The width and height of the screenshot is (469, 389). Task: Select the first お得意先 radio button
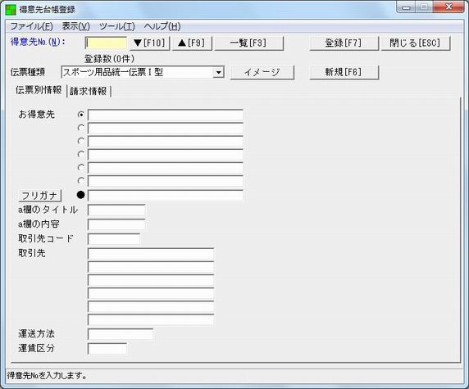point(80,115)
